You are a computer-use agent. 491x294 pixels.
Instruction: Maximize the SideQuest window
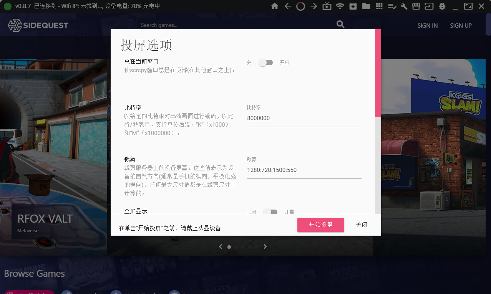(468, 6)
